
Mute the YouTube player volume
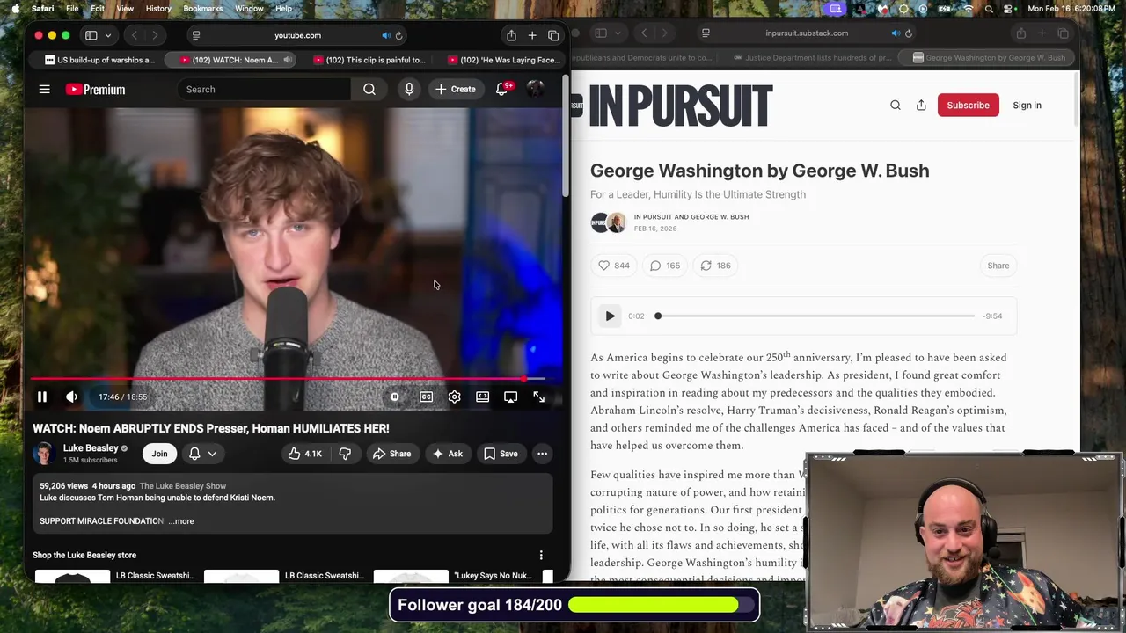click(71, 397)
